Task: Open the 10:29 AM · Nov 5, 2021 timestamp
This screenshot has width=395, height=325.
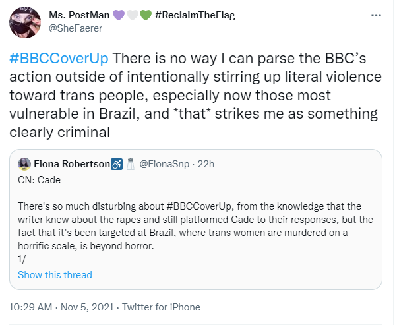Action: tap(61, 307)
